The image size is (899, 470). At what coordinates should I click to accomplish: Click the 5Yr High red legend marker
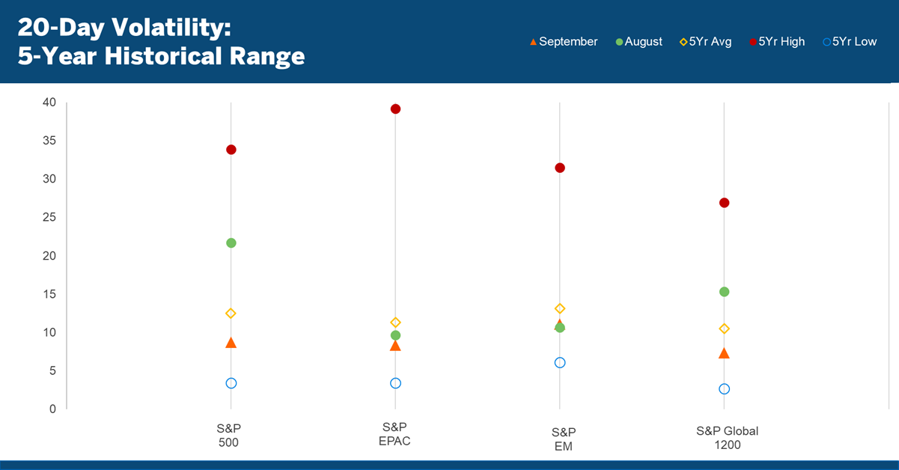(753, 42)
